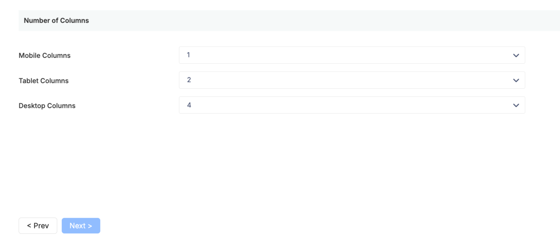Click the empty middle of the Desktop Columns field
560x242 pixels.
click(352, 105)
